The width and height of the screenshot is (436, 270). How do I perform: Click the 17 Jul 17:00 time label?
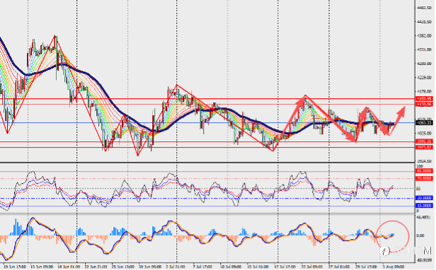point(285,267)
